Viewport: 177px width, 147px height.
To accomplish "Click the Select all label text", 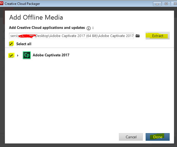I will click(24, 44).
